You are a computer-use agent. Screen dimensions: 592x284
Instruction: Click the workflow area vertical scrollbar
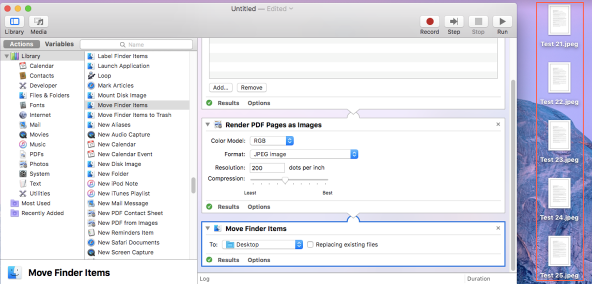(512, 175)
